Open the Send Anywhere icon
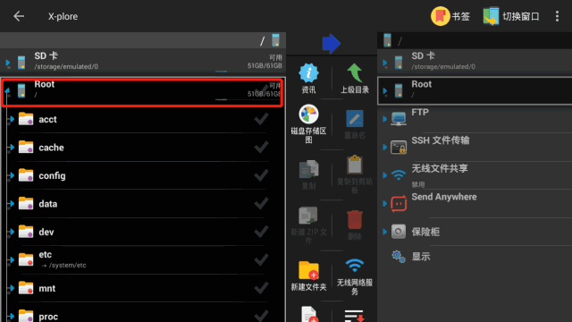 point(399,203)
